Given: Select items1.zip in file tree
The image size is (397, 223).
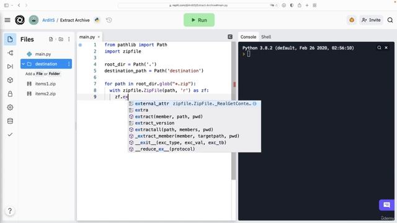Looking at the screenshot, I should [45, 84].
